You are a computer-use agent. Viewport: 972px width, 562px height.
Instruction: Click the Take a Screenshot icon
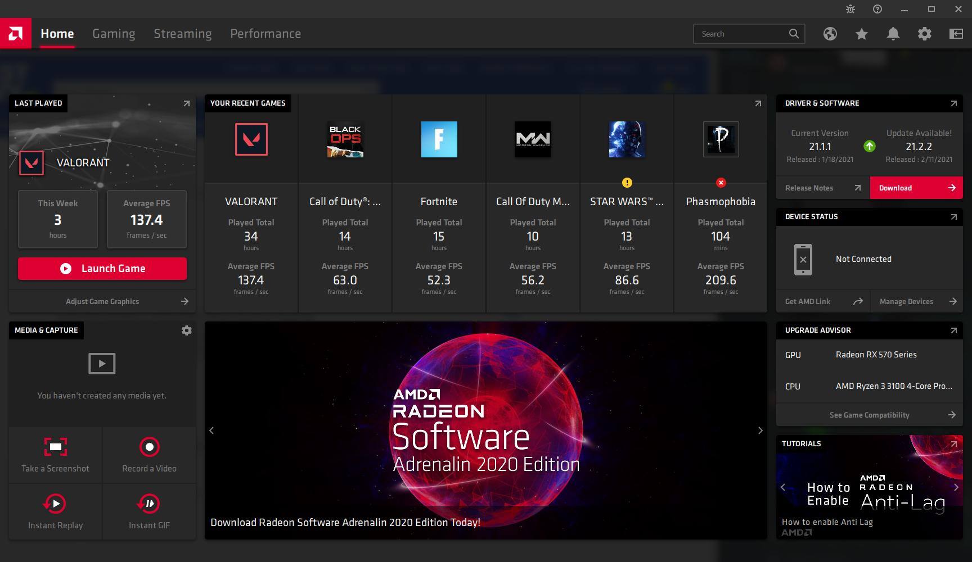(55, 447)
